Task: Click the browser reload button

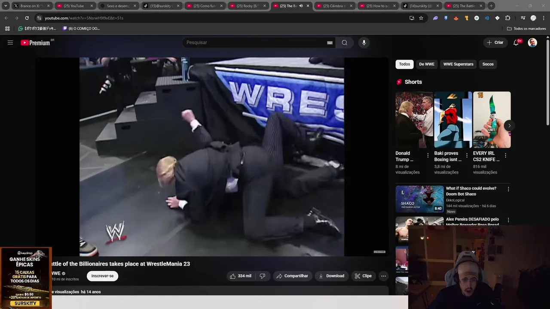Action: (27, 18)
